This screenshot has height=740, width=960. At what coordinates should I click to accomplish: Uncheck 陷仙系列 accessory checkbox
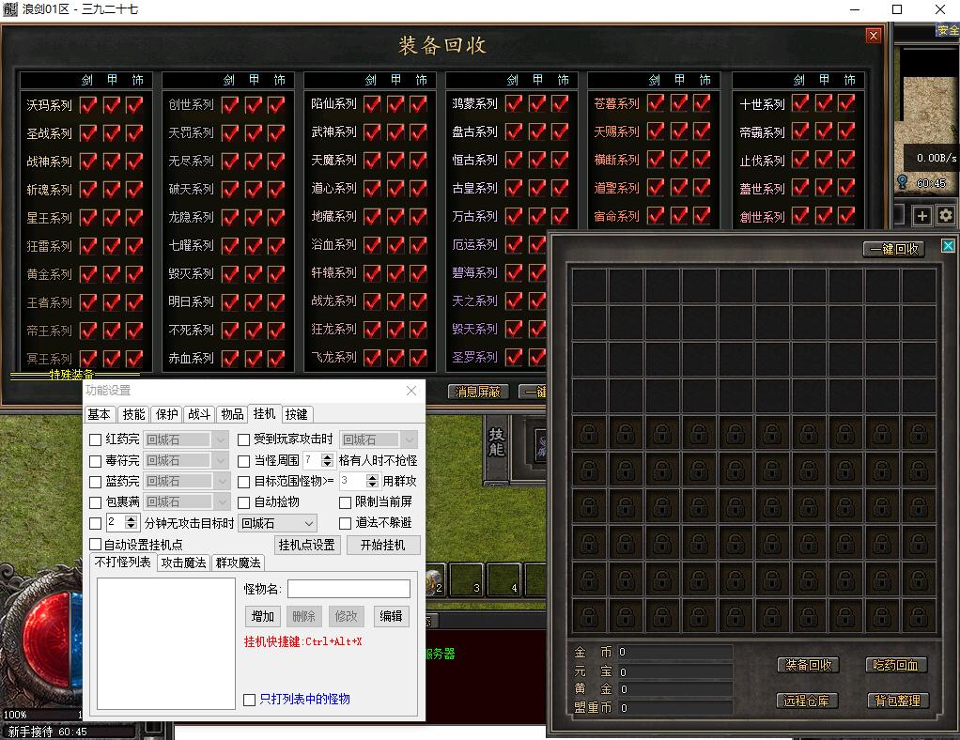(418, 104)
